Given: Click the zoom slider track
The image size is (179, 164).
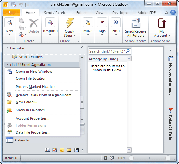Looking at the screenshot, I should point(150,158).
